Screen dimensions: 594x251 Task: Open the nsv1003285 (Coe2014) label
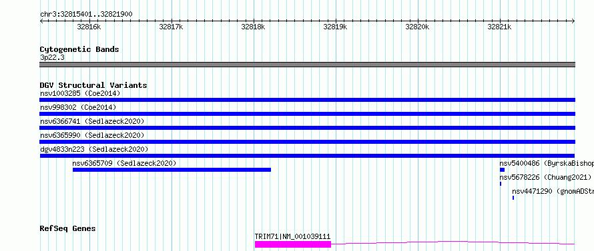point(80,93)
